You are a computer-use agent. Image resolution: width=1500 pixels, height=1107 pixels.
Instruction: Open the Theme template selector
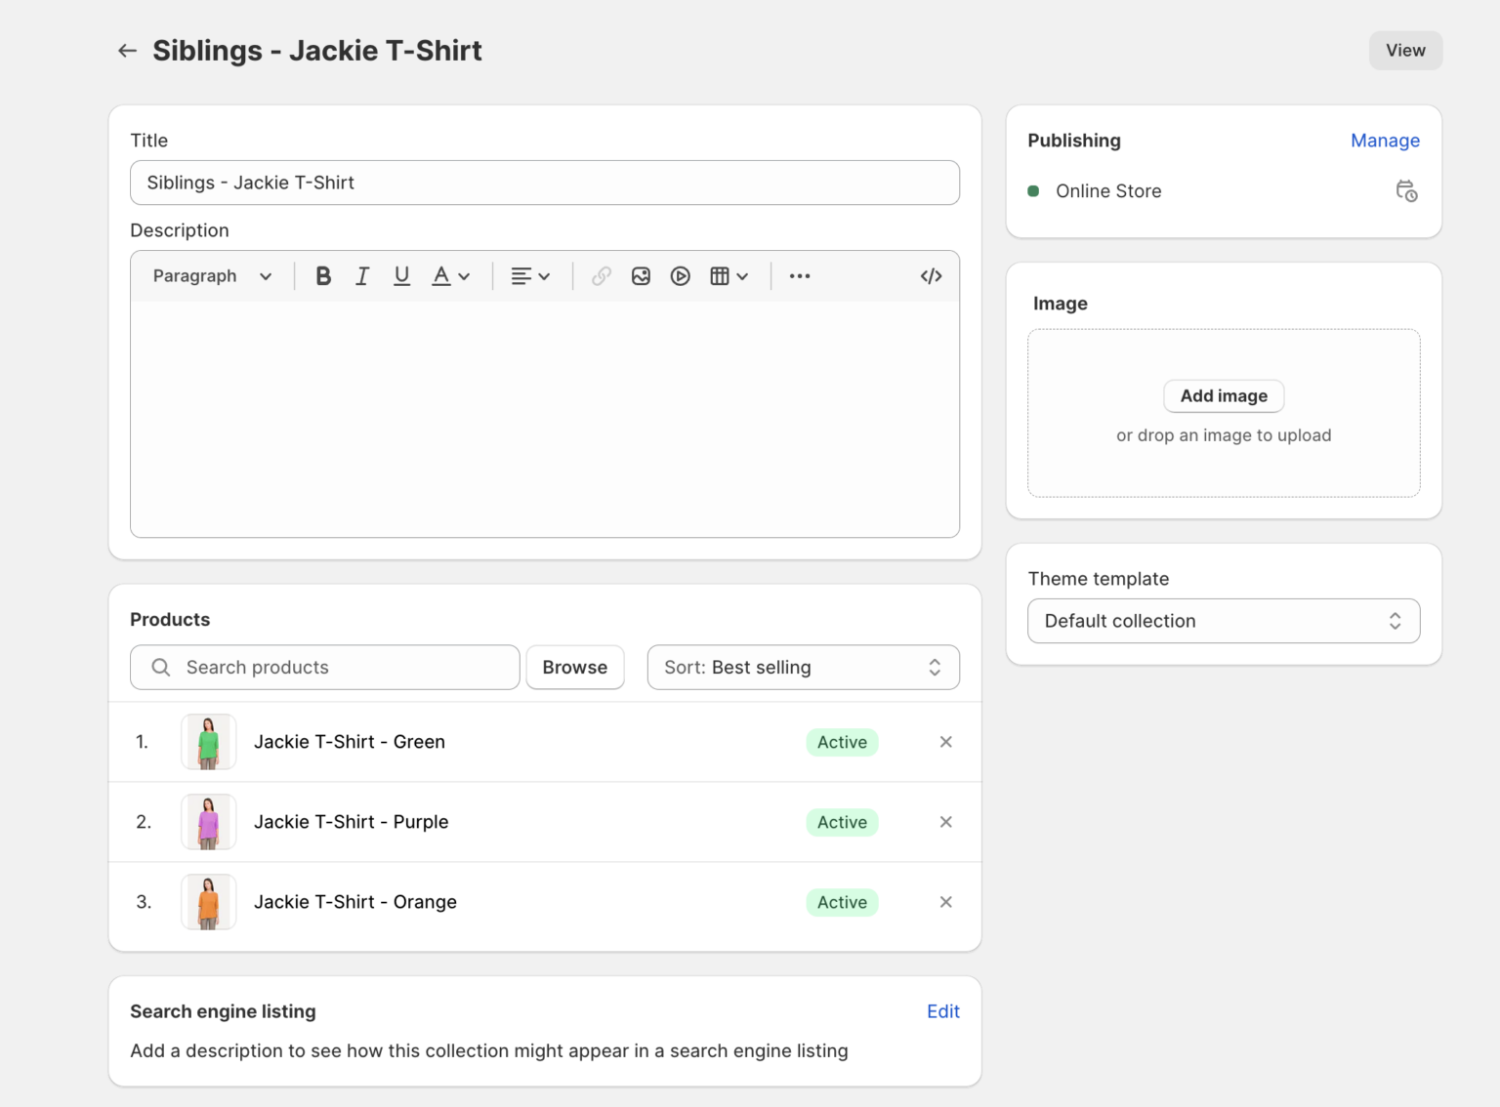click(x=1223, y=621)
